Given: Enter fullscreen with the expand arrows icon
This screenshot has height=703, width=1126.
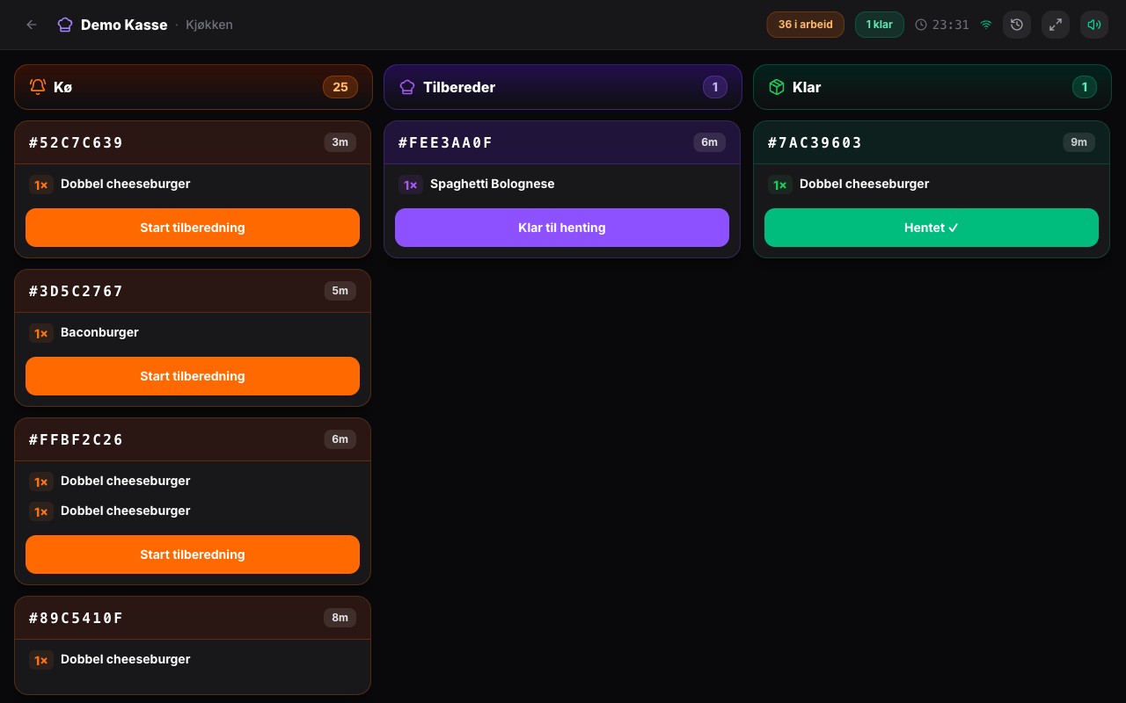Looking at the screenshot, I should click(1056, 25).
